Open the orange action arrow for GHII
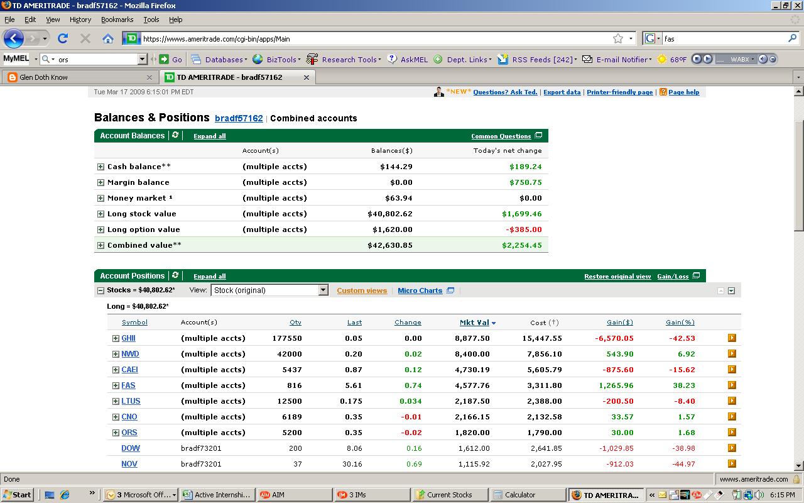 [x=732, y=338]
